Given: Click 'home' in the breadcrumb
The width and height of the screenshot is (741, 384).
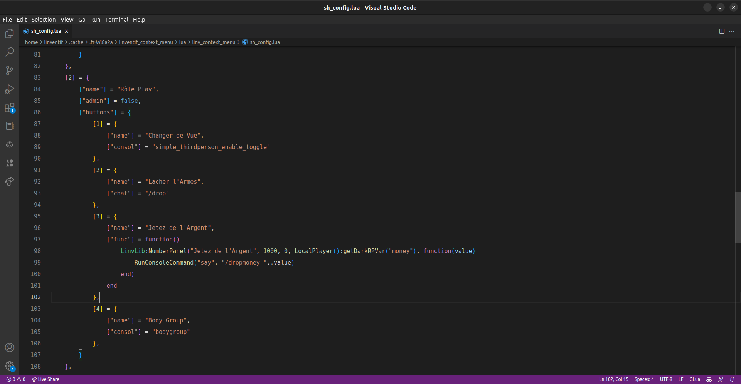Looking at the screenshot, I should click(x=32, y=42).
